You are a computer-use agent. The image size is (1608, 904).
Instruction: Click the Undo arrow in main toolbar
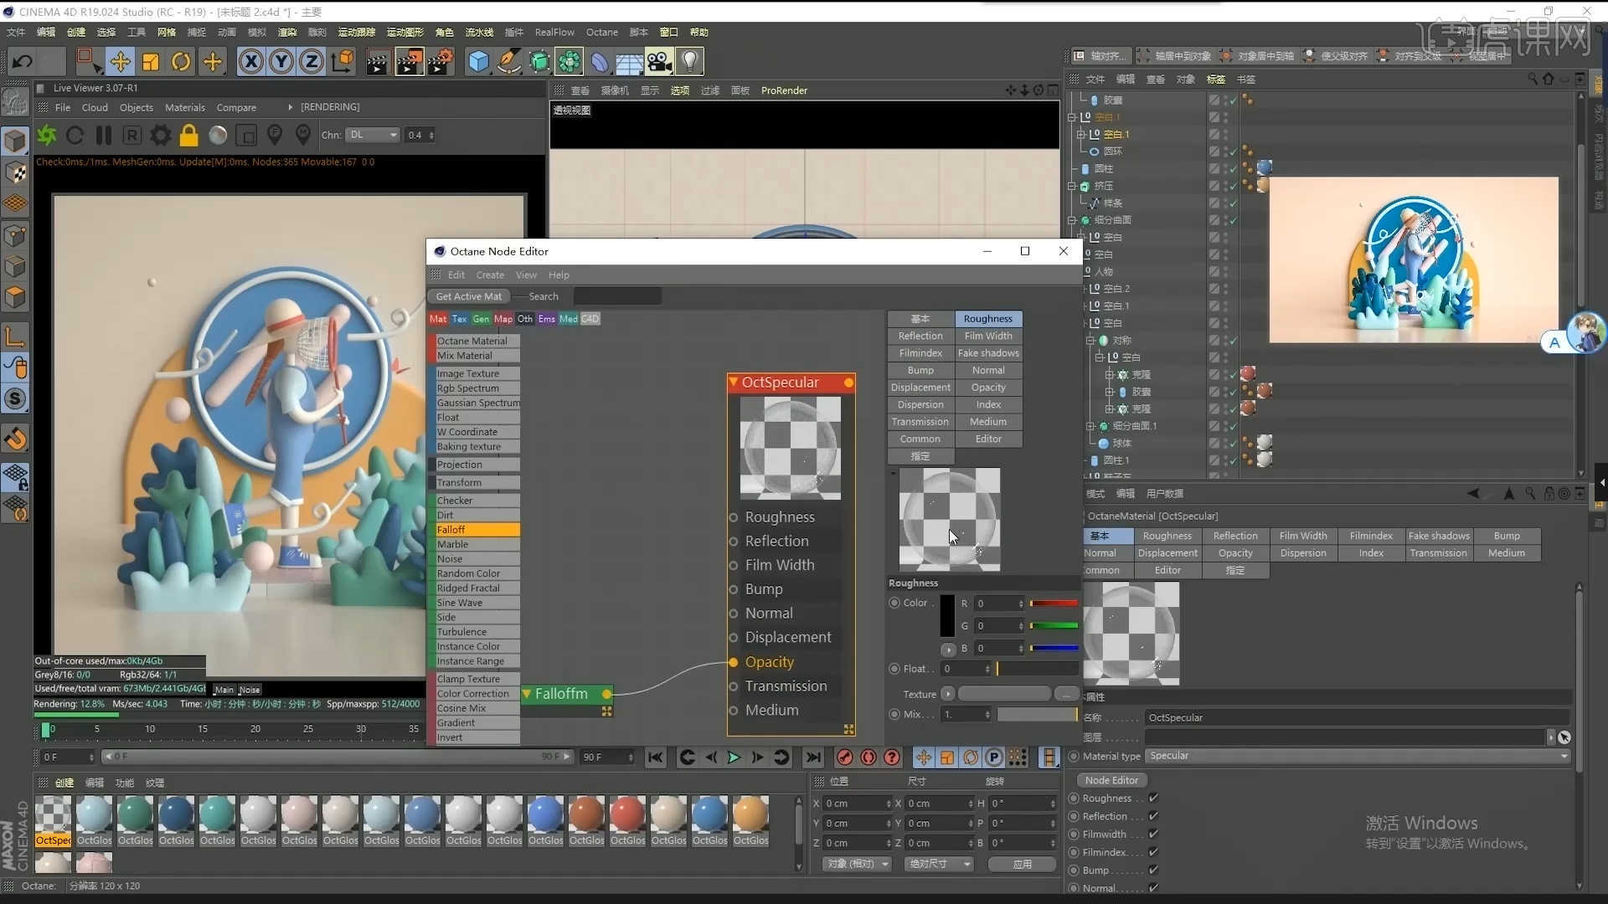click(x=23, y=61)
